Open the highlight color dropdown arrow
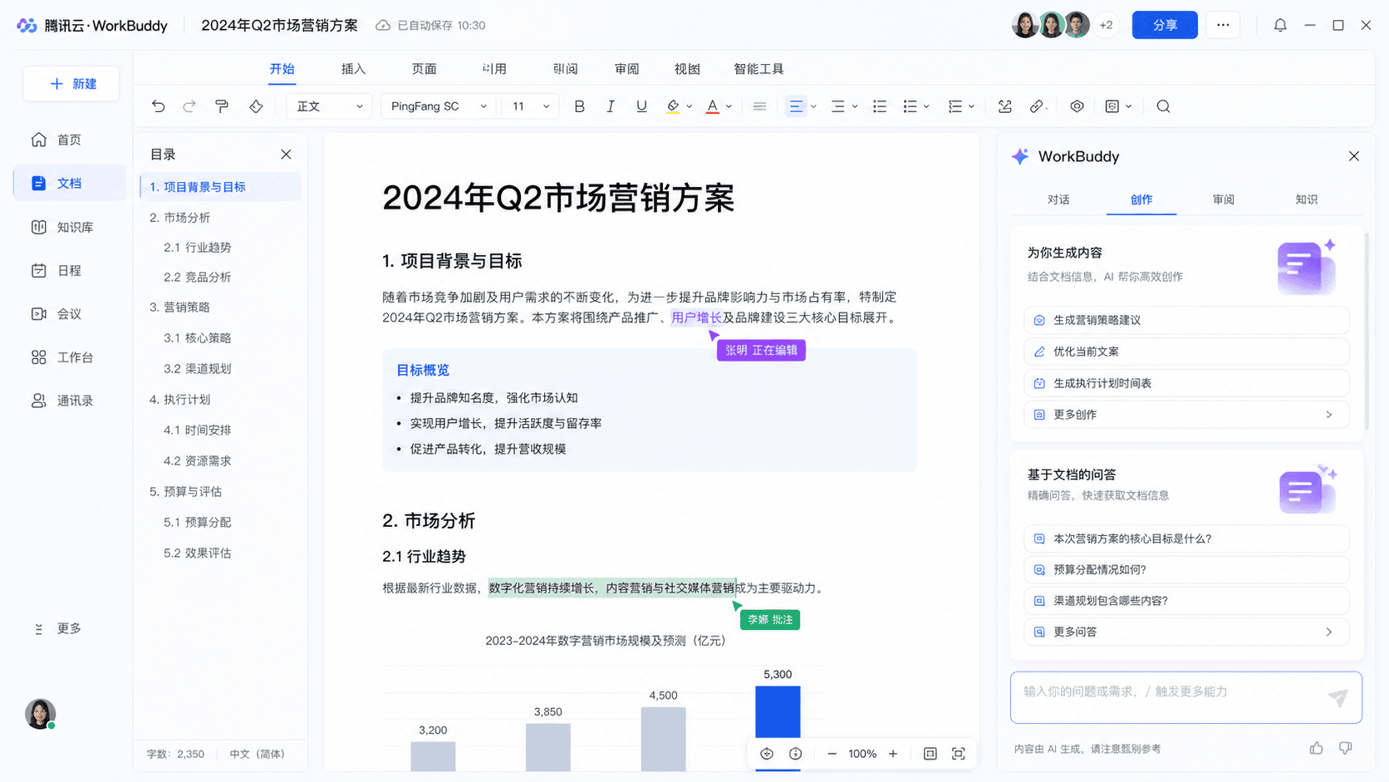This screenshot has width=1389, height=782. 690,106
